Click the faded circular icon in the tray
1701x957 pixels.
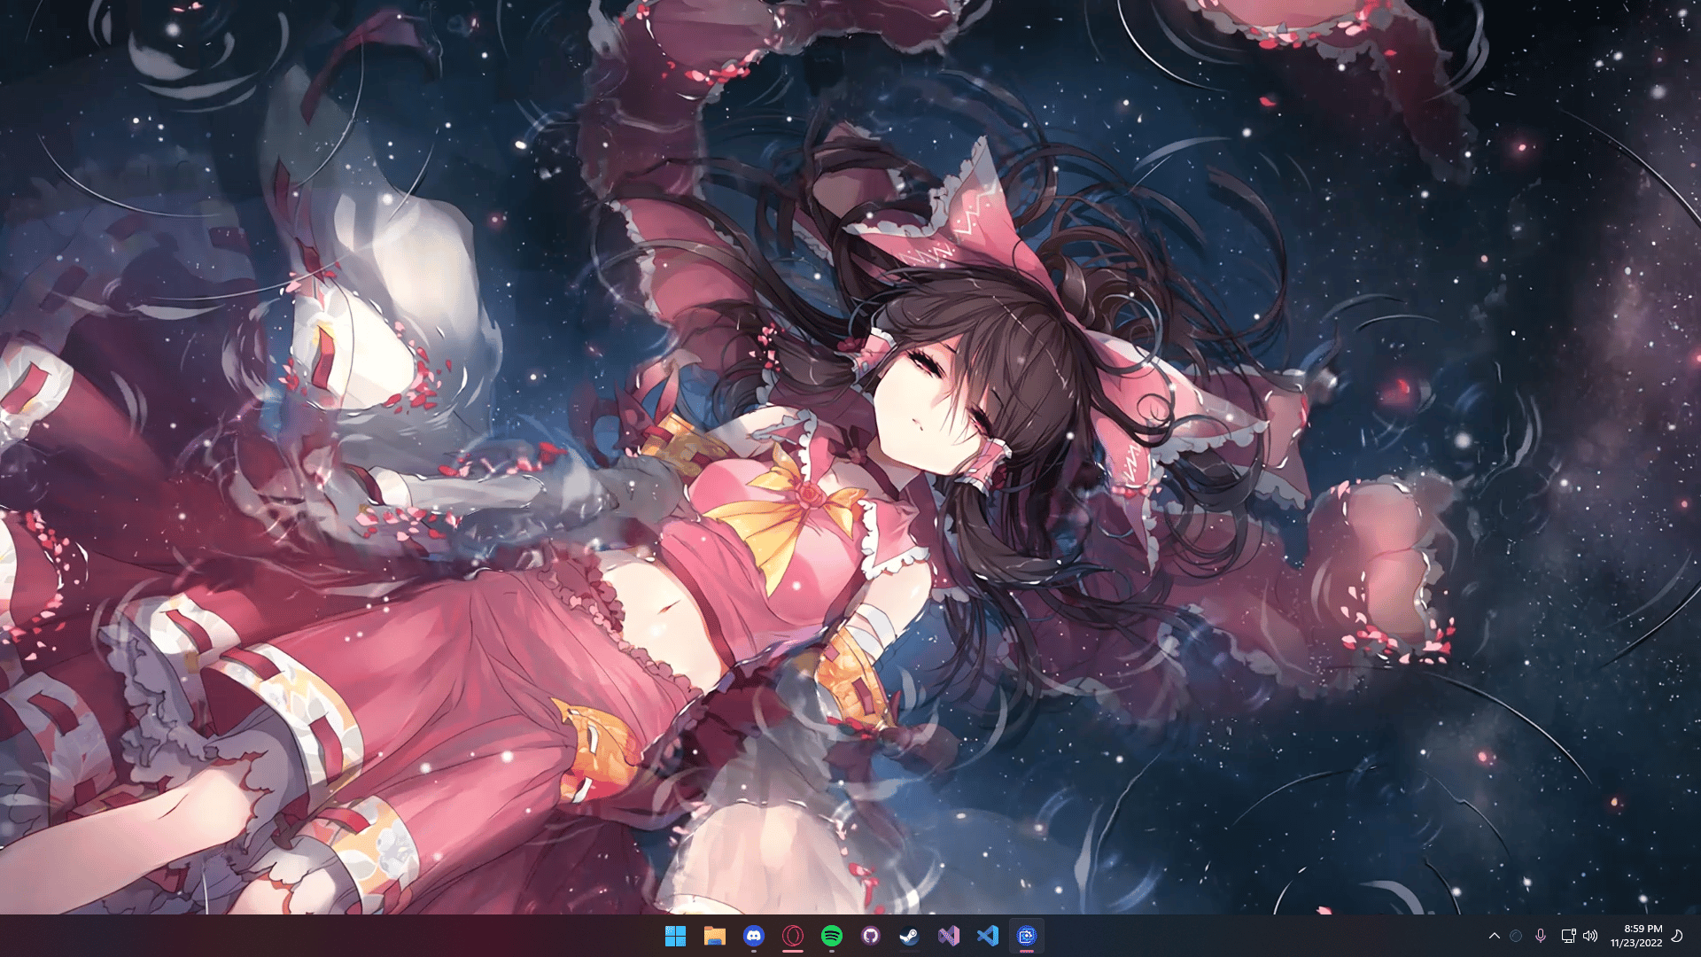pyautogui.click(x=1516, y=936)
